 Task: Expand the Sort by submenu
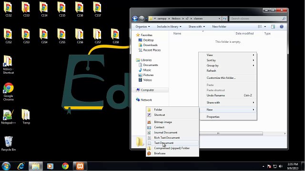pyautogui.click(x=228, y=60)
